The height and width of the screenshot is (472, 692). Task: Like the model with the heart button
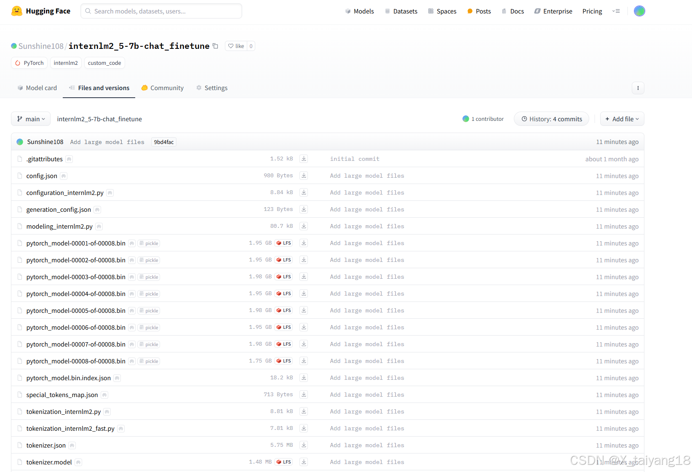click(236, 46)
